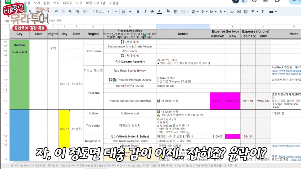Open the 확장 프로그램 menu

(x=96, y=3)
